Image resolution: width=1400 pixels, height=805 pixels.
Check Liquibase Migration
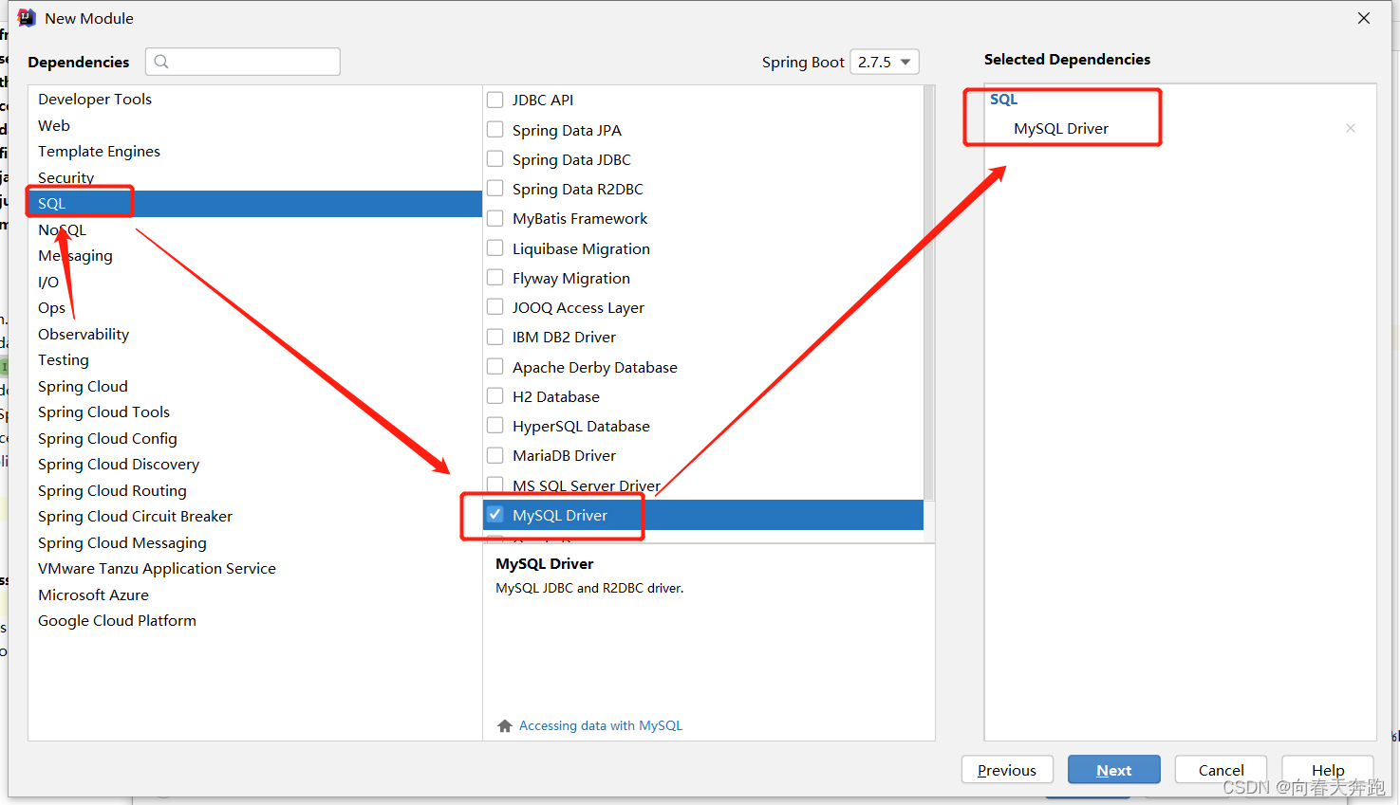click(x=495, y=248)
